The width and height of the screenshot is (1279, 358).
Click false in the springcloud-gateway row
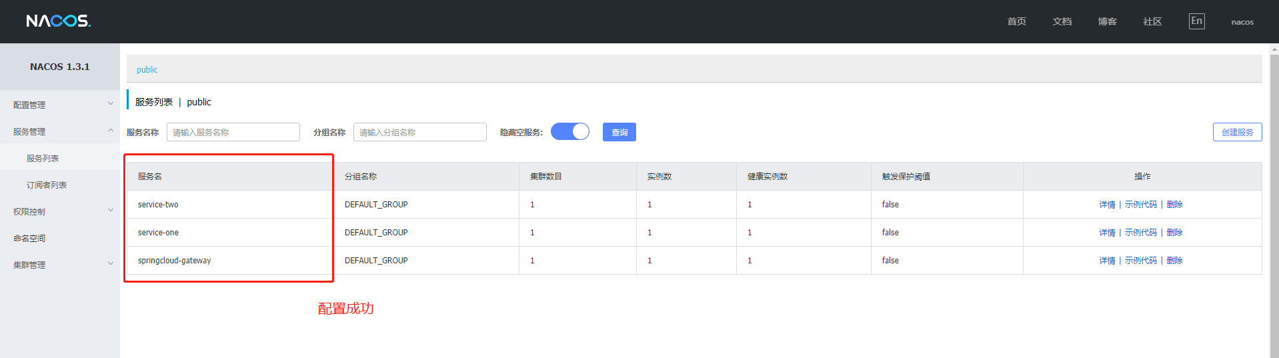click(890, 261)
